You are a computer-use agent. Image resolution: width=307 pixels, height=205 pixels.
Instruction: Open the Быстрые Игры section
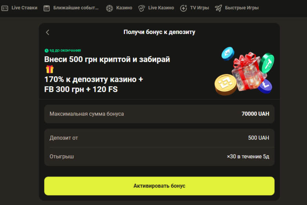tap(242, 8)
